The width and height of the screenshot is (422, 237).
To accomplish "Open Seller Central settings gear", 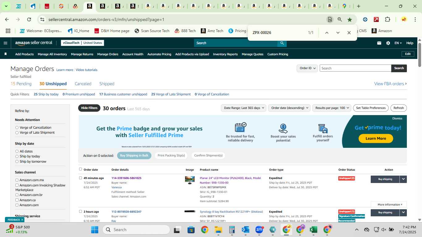I will pyautogui.click(x=388, y=43).
